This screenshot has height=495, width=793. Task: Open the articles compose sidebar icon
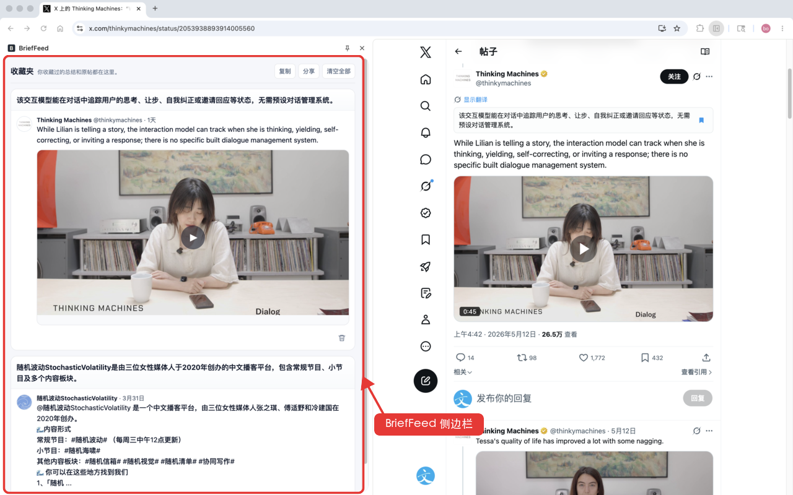(x=426, y=293)
